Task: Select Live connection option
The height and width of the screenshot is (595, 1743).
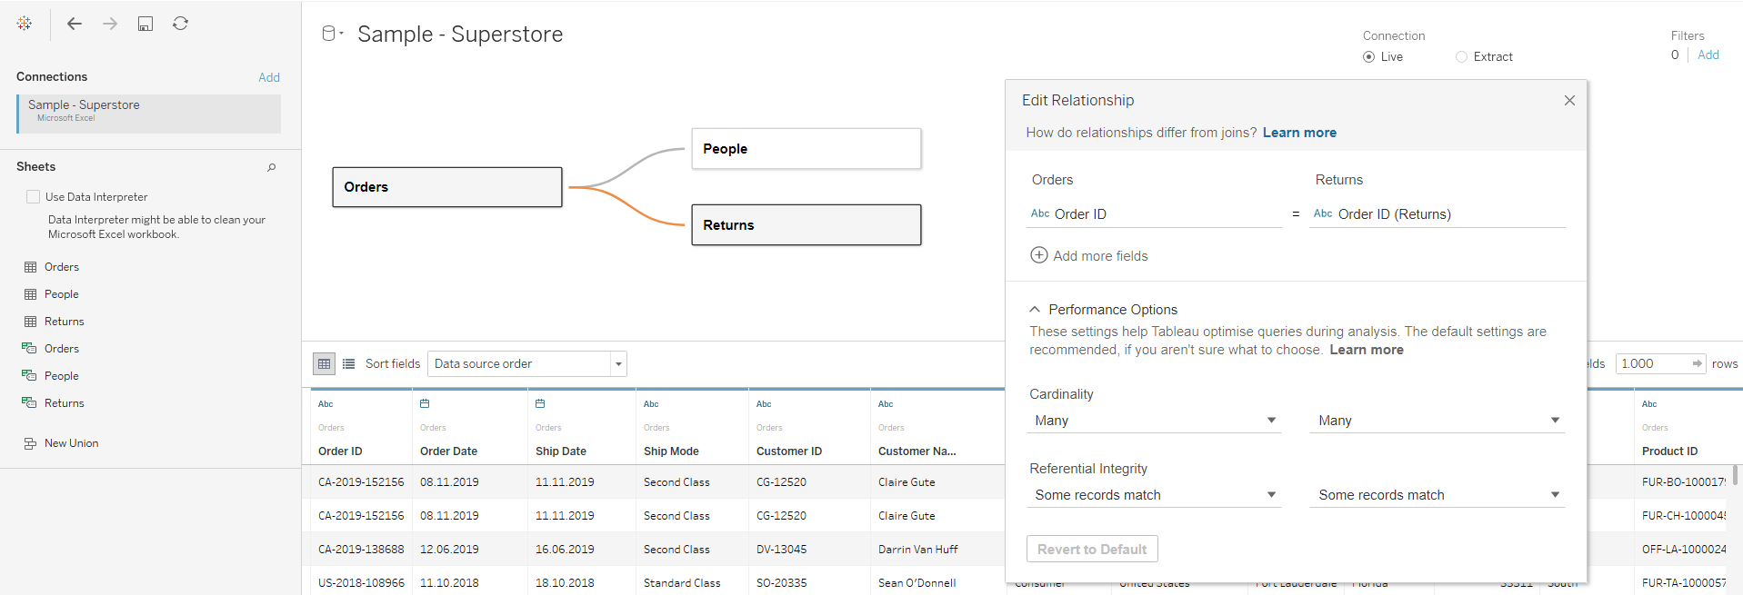Action: pyautogui.click(x=1368, y=57)
